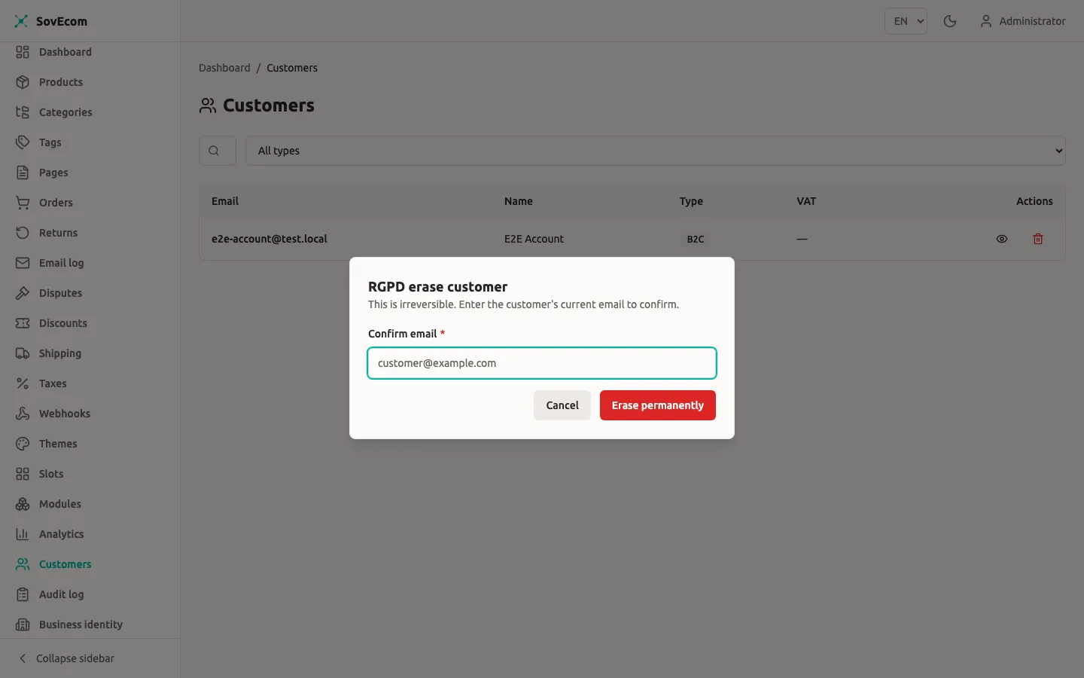Click the red trash icon for E2E Account
This screenshot has width=1084, height=678.
coord(1038,239)
